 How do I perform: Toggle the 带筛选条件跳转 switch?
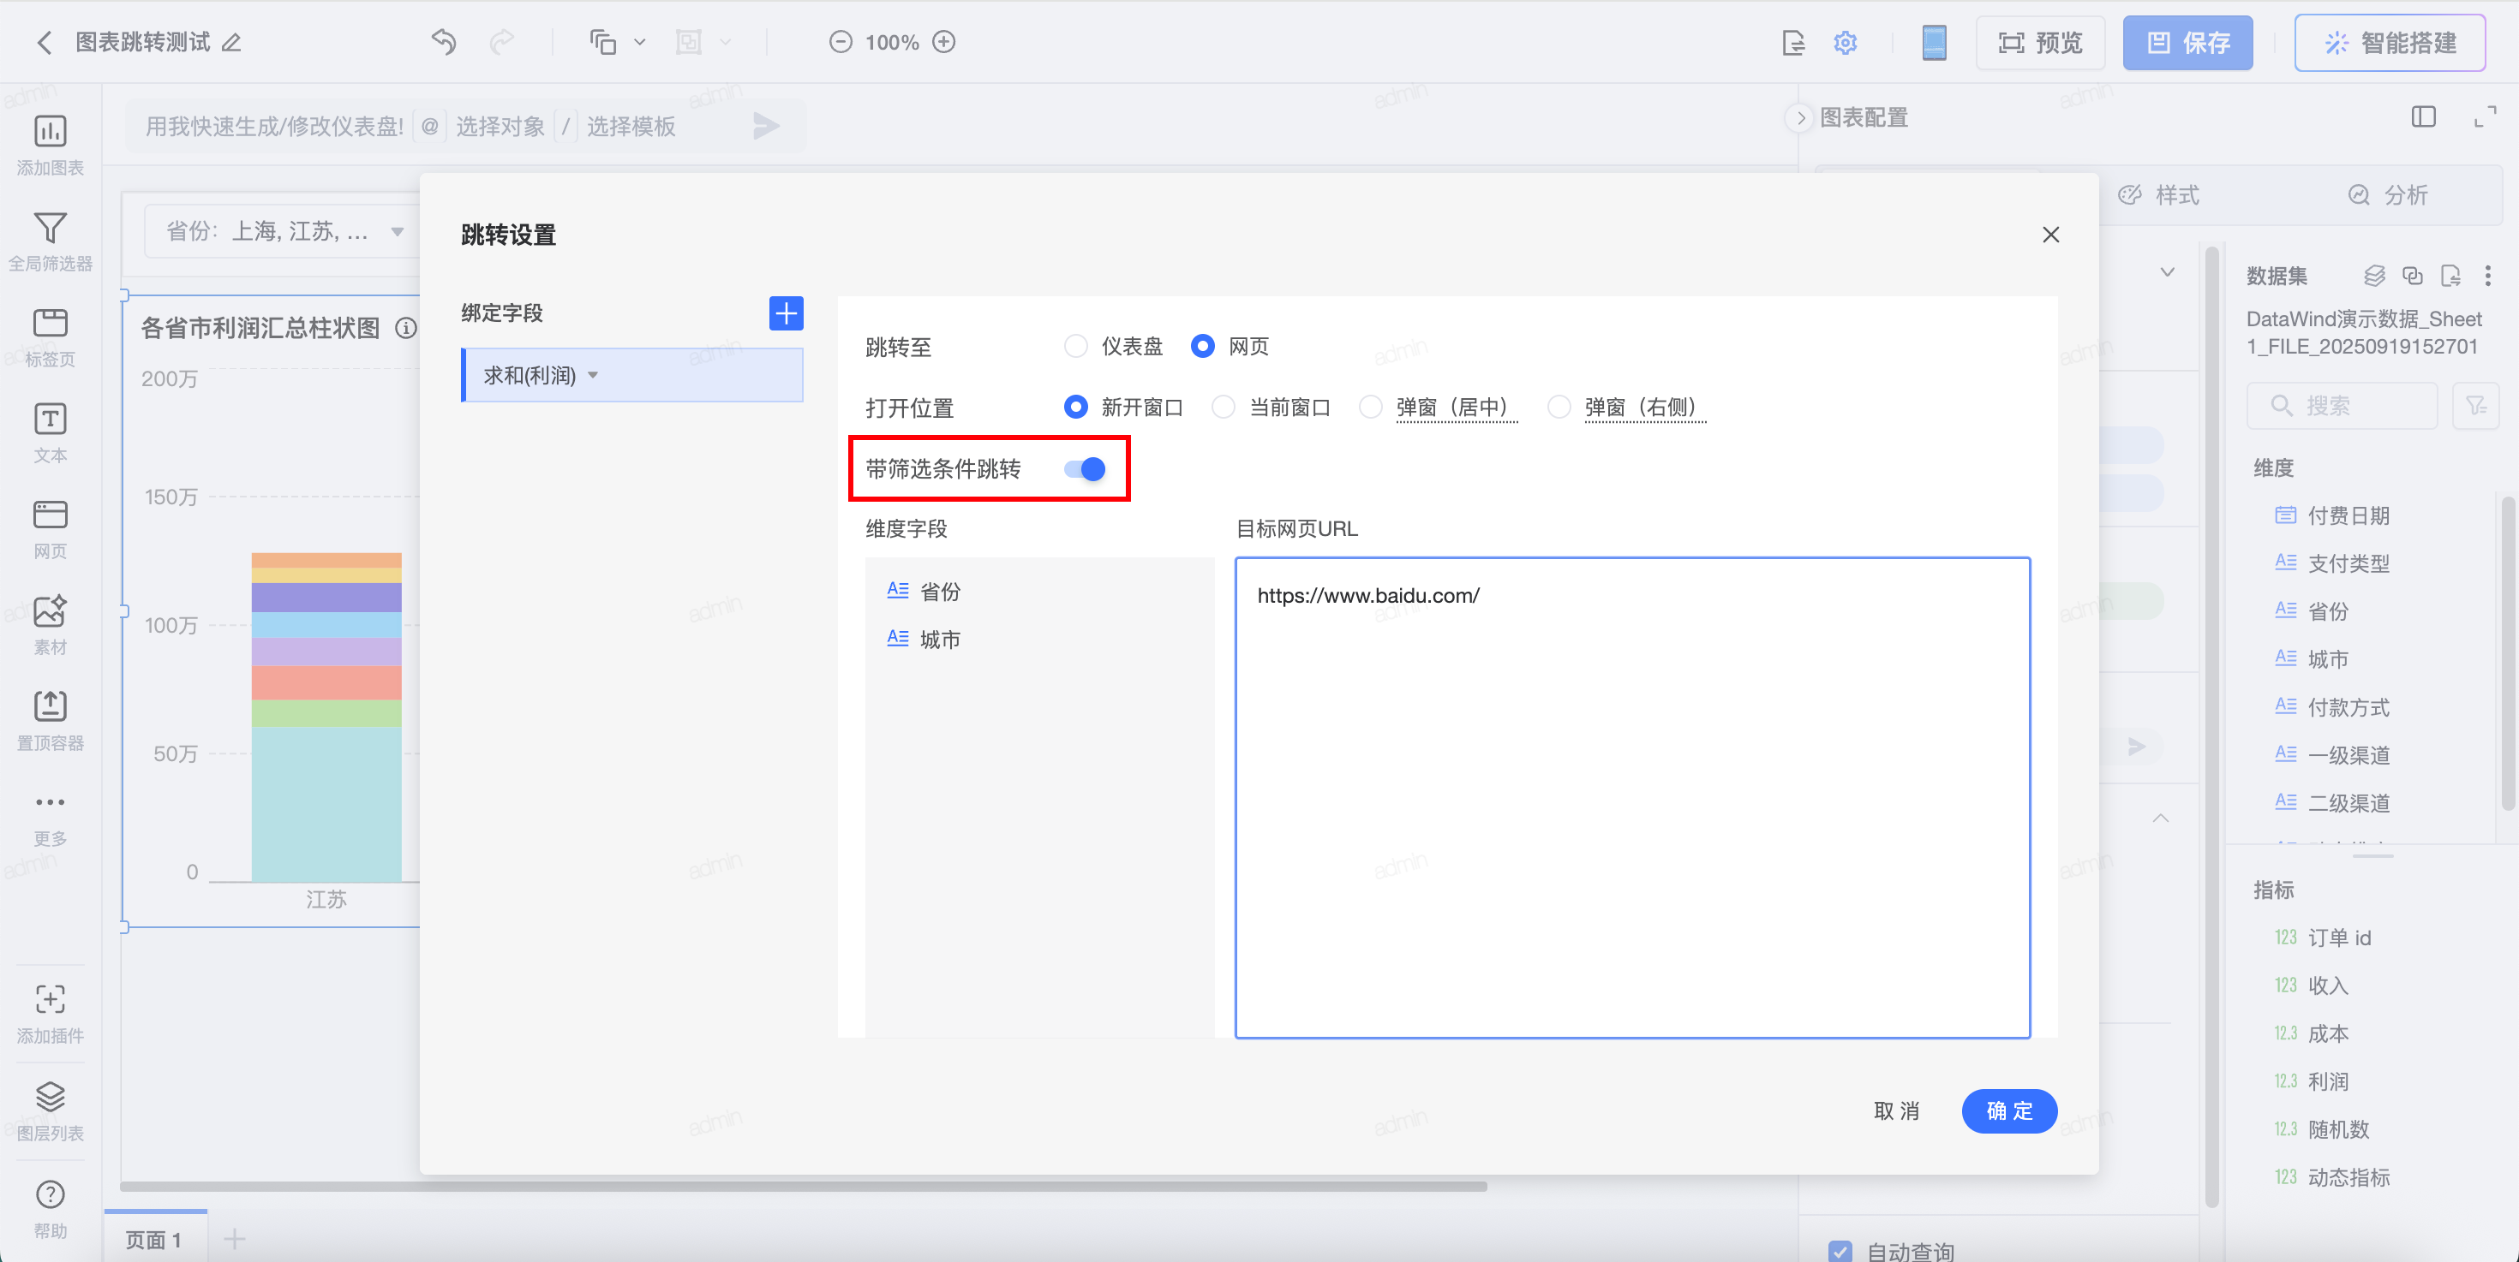tap(1085, 469)
